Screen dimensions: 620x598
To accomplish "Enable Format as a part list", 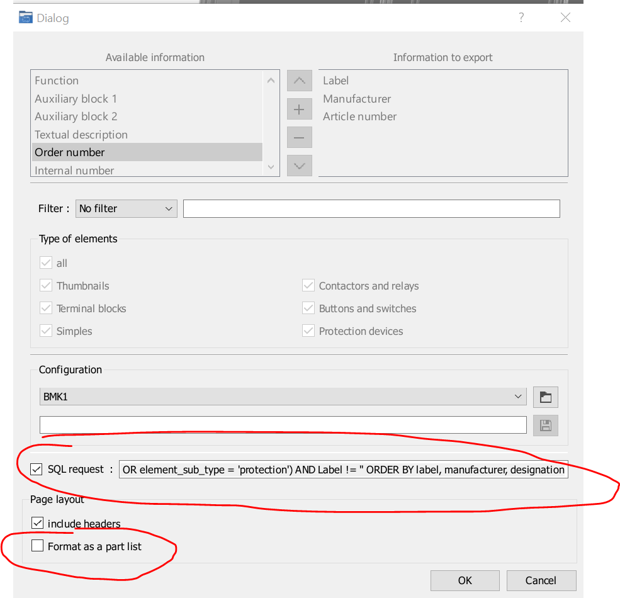I will (38, 546).
